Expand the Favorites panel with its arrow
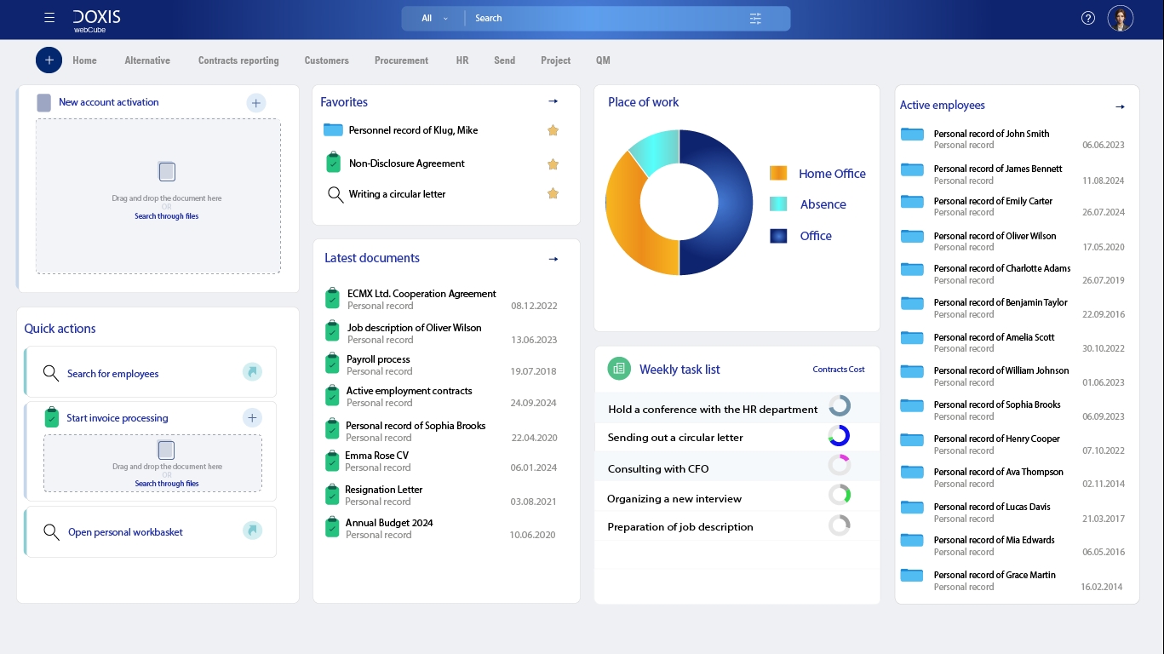The width and height of the screenshot is (1164, 654). click(553, 100)
